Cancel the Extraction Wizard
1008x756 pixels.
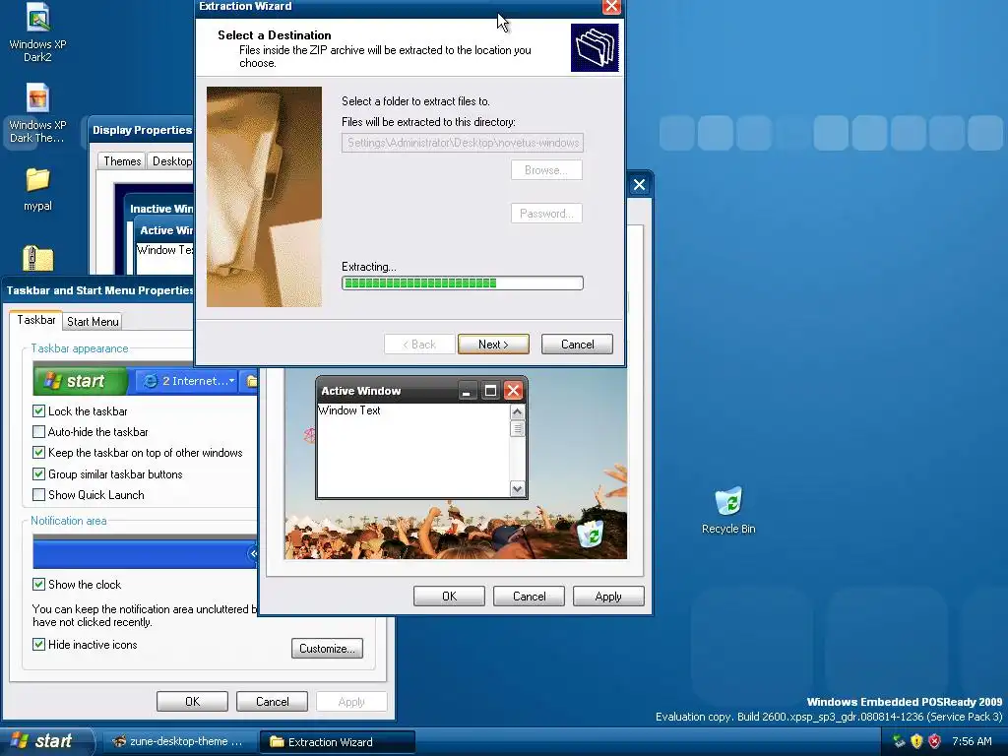577,344
